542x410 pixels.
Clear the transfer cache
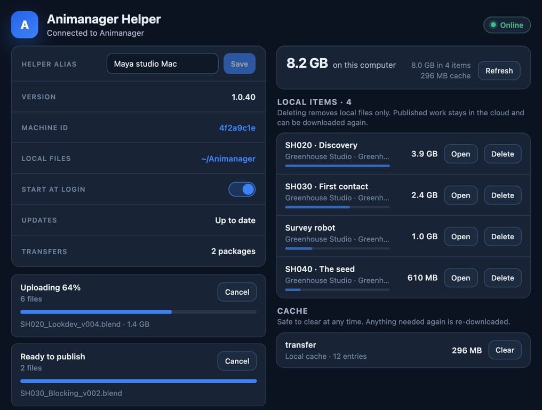[504, 350]
